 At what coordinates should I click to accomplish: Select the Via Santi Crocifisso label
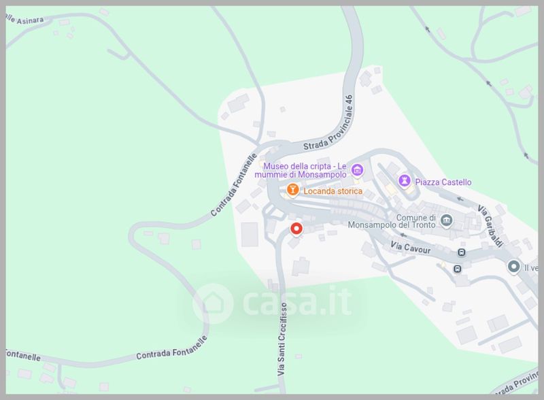click(x=282, y=339)
